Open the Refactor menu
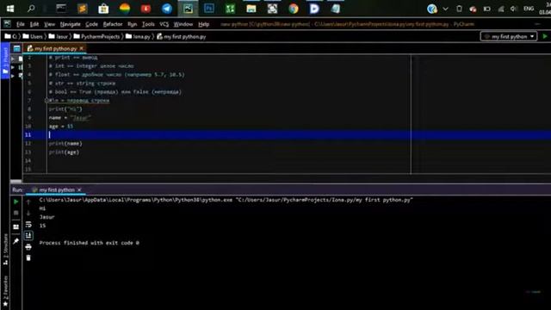551x310 pixels. 113,24
